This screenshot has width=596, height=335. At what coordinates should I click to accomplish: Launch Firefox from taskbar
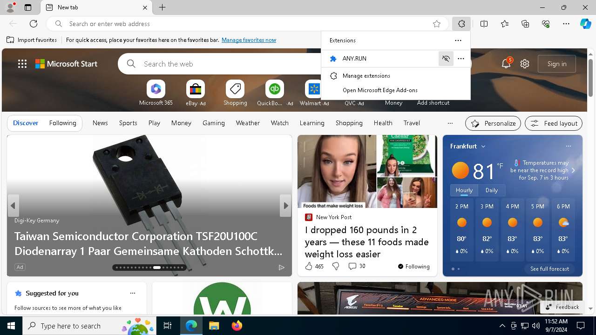click(237, 326)
